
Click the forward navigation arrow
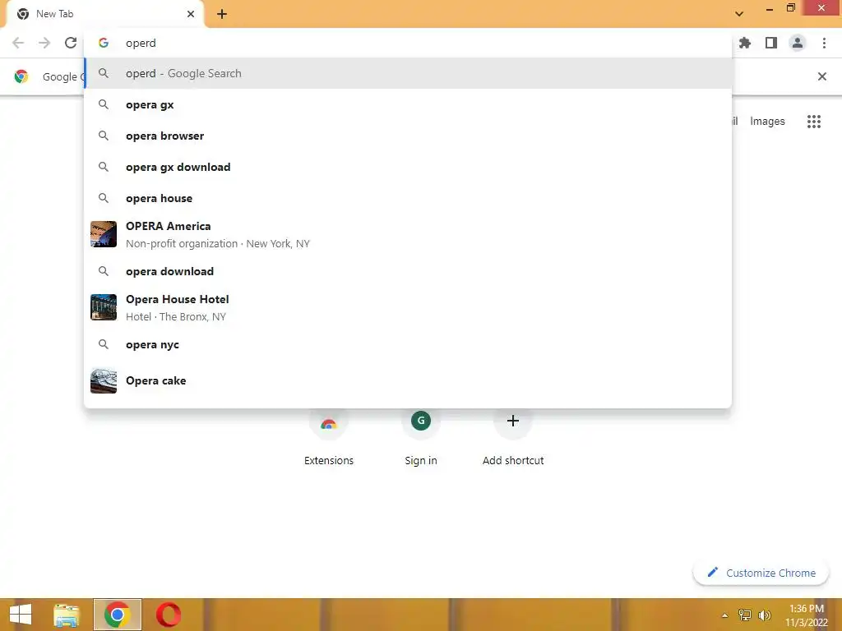pos(44,43)
